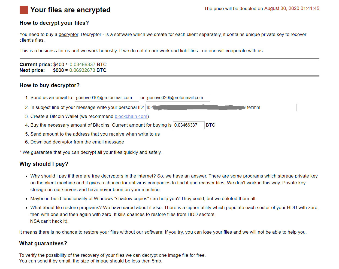Open the decryptor link in the first paragraph
The height and width of the screenshot is (269, 339).
coord(68,35)
